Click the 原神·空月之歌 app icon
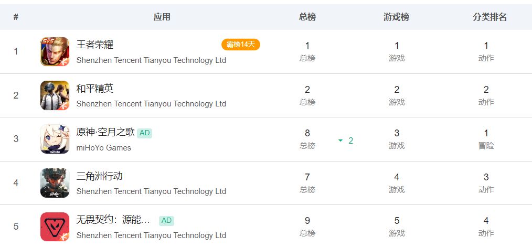Viewport: 532px width, 248px height. (x=55, y=139)
